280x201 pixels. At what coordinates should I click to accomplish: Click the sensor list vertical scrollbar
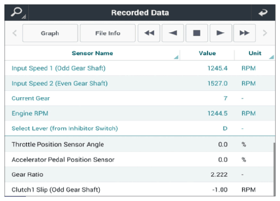(274, 169)
